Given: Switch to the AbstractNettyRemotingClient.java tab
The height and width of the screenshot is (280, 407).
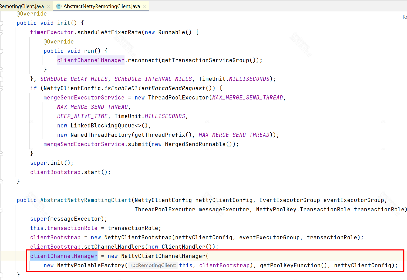Looking at the screenshot, I should click(x=102, y=6).
